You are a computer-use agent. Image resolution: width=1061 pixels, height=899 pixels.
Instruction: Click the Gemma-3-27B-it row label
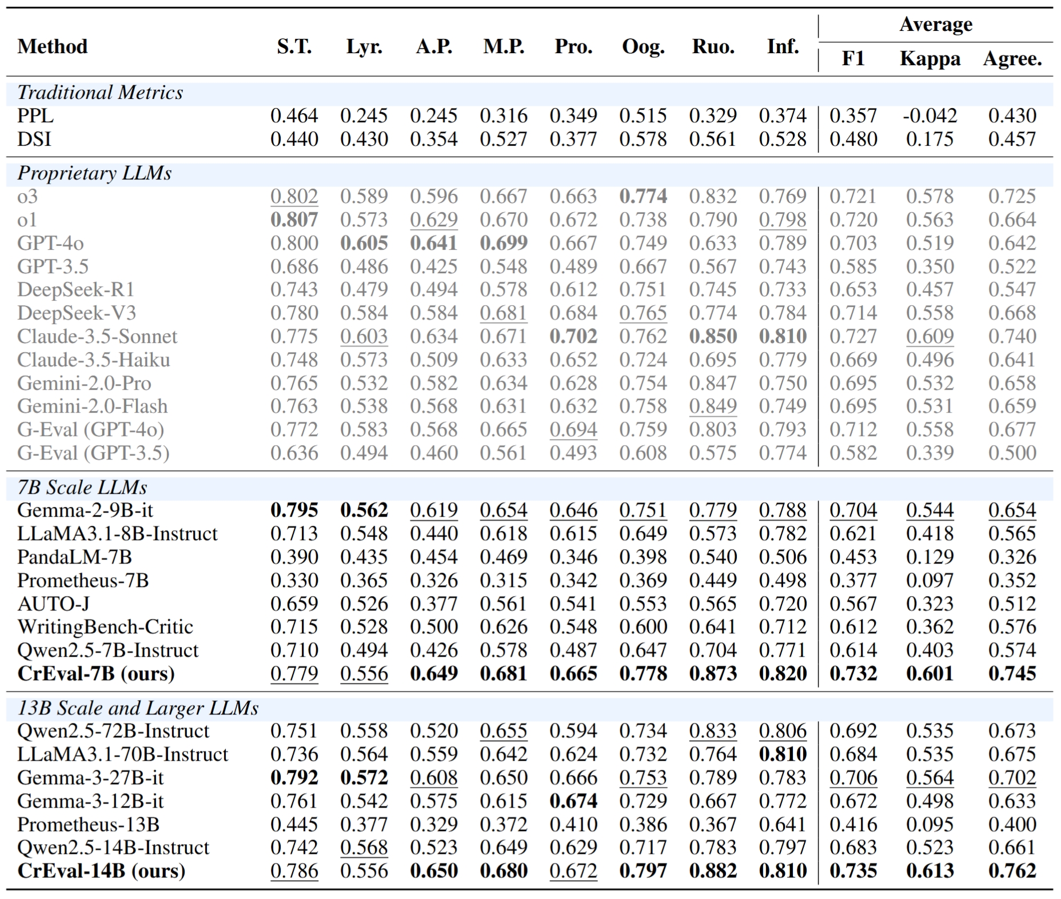point(90,778)
